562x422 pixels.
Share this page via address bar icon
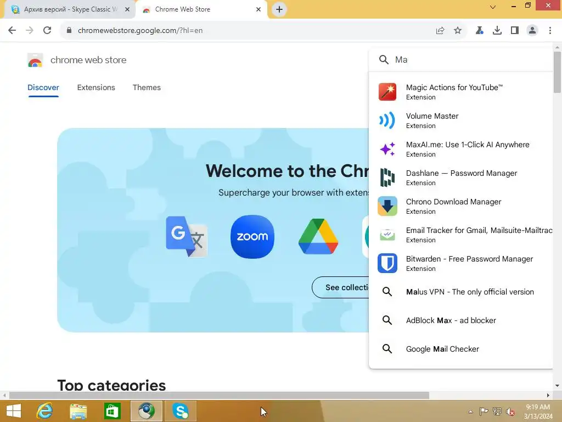(440, 31)
